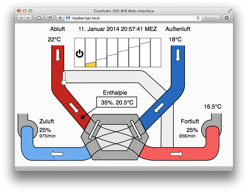Click the Fortluft 25% fan value

(192, 130)
